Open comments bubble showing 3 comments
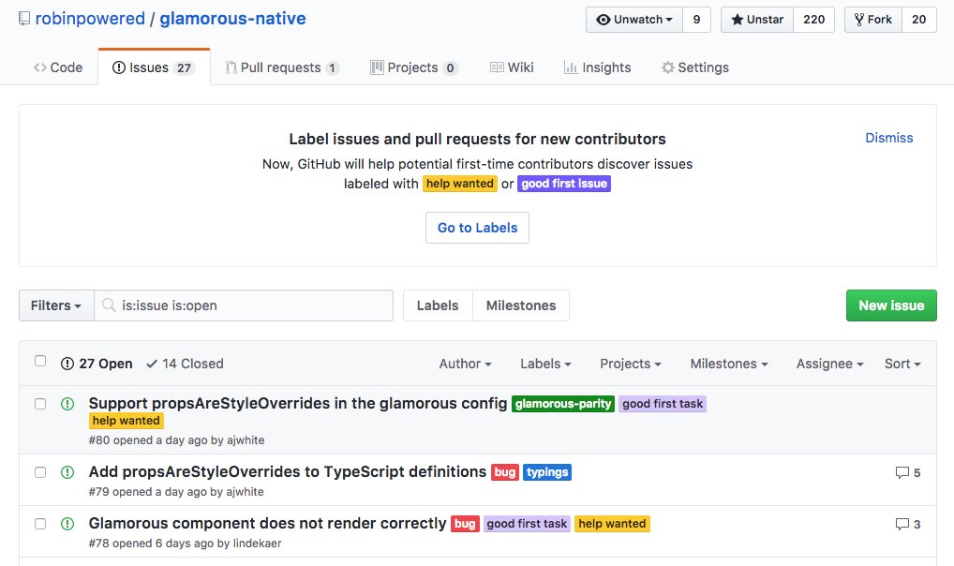Screen dimensions: 954x566 click(x=908, y=524)
